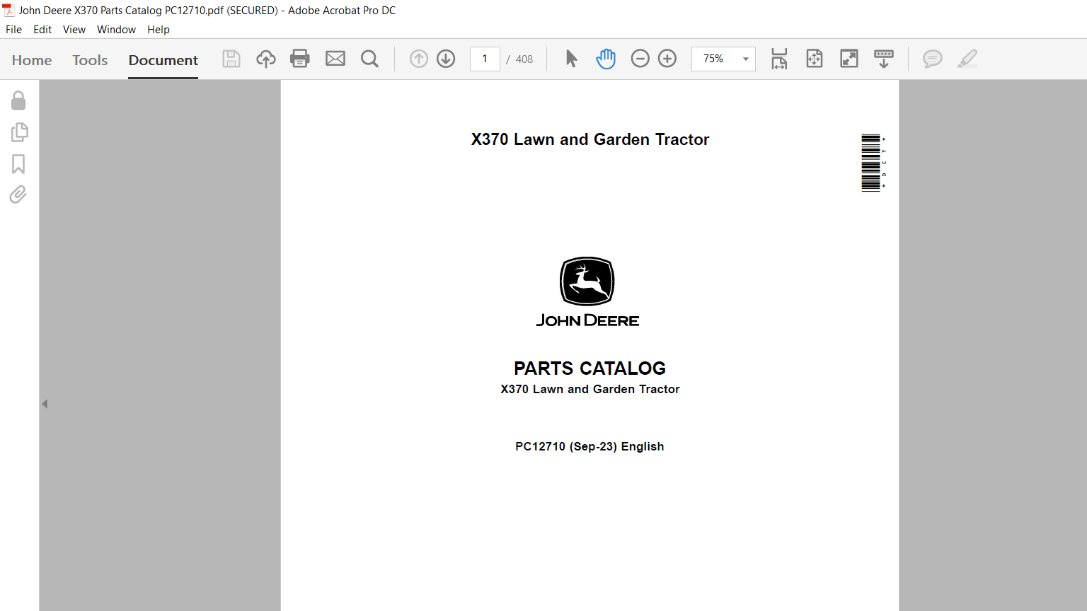Click the current page number field
1087x611 pixels.
coord(485,59)
